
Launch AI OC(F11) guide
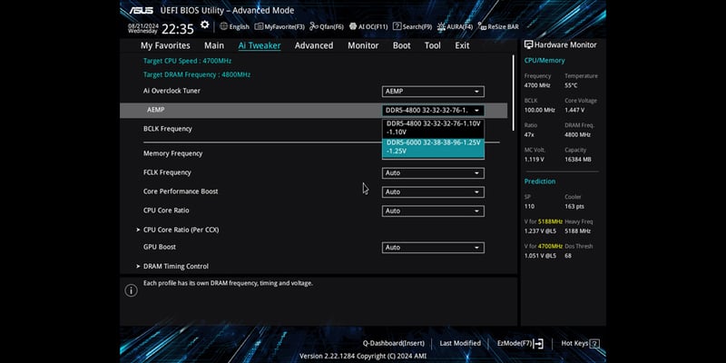[368, 27]
